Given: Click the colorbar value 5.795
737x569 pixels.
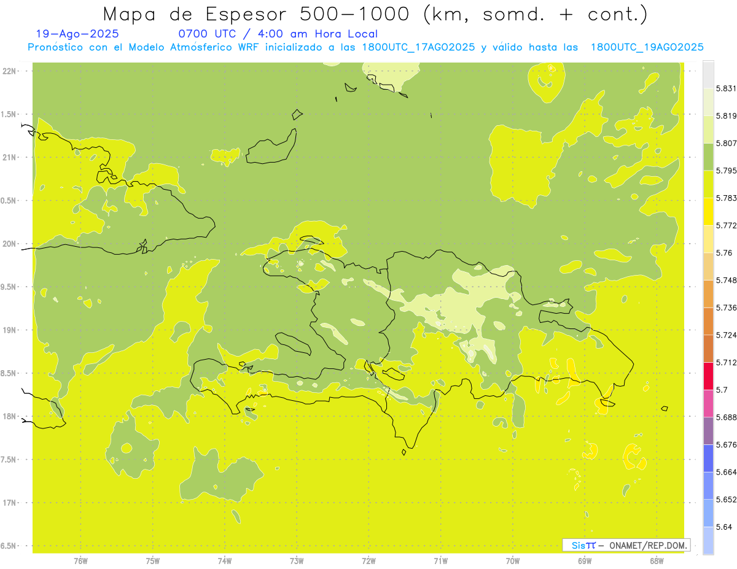Looking at the screenshot, I should coord(726,171).
